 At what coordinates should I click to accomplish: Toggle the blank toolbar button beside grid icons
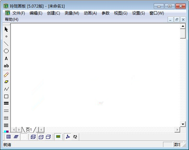[24, 137]
